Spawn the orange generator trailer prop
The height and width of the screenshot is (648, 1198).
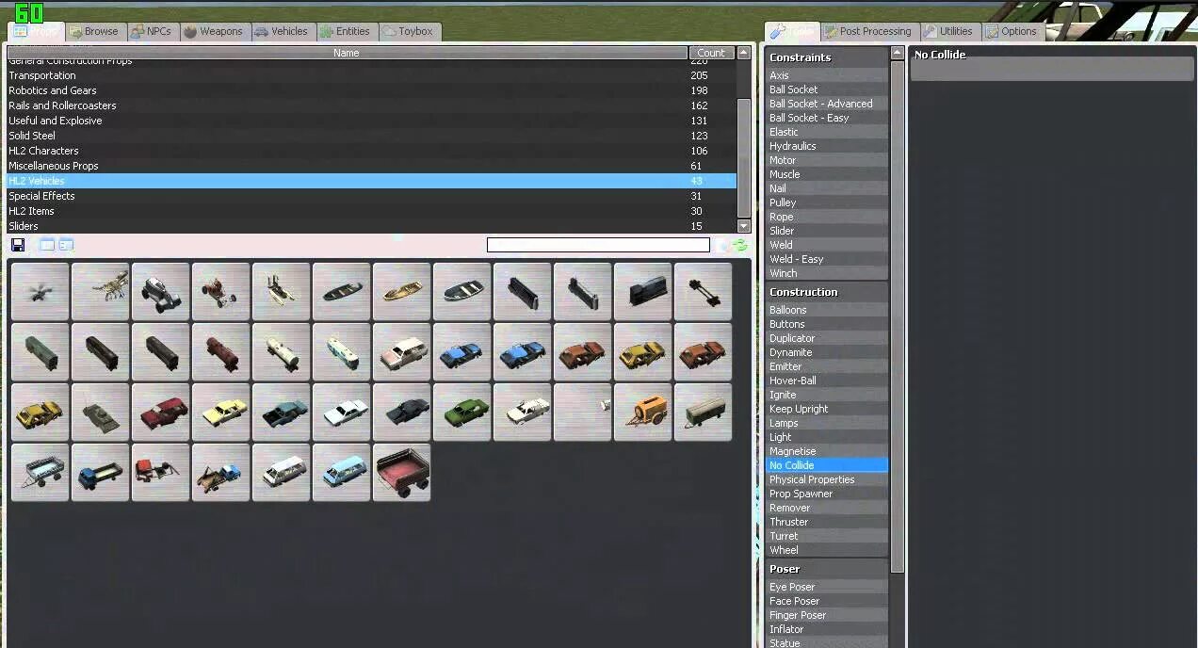coord(643,413)
